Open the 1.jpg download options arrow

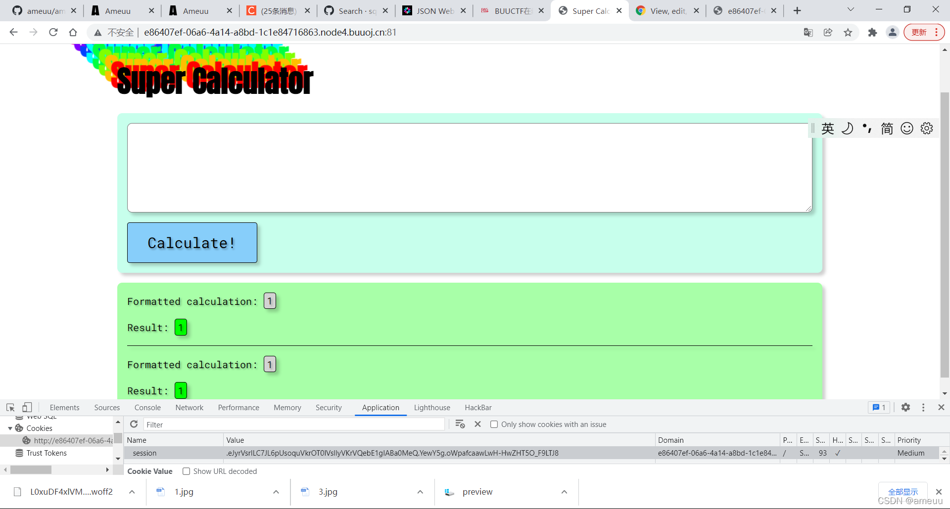point(276,492)
